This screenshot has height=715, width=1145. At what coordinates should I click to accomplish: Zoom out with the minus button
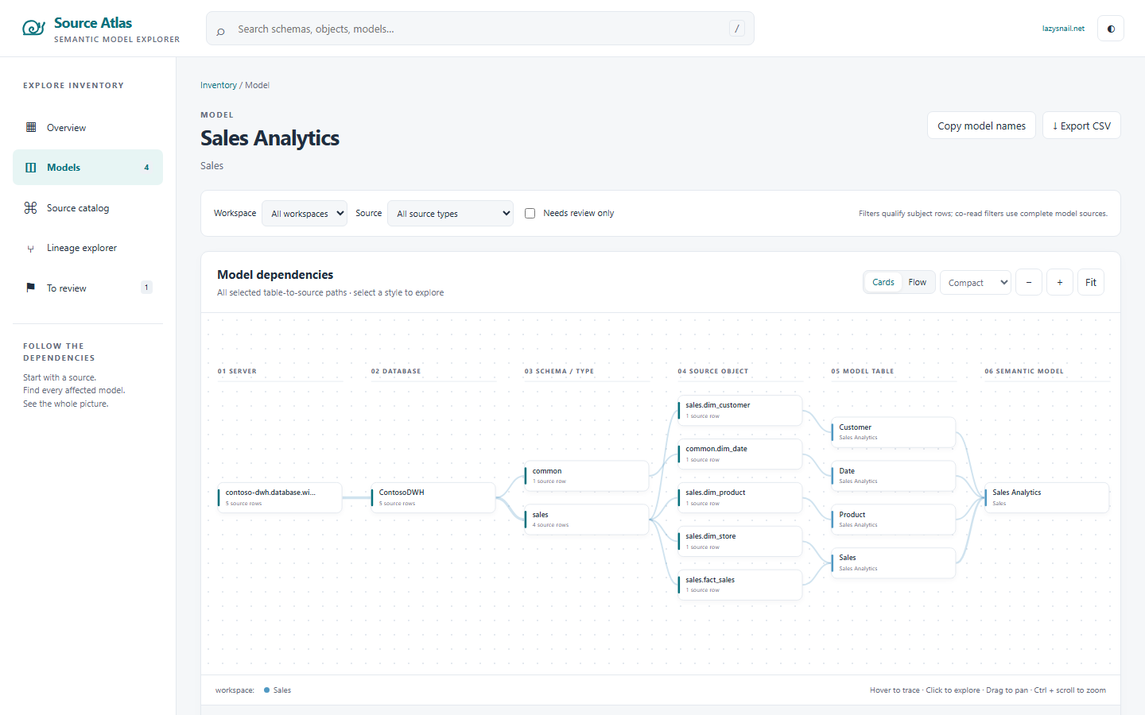(x=1029, y=282)
